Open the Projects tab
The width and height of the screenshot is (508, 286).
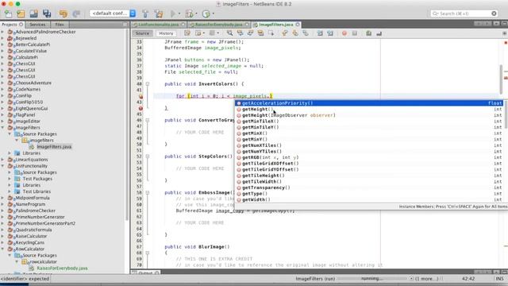pyautogui.click(x=12, y=25)
